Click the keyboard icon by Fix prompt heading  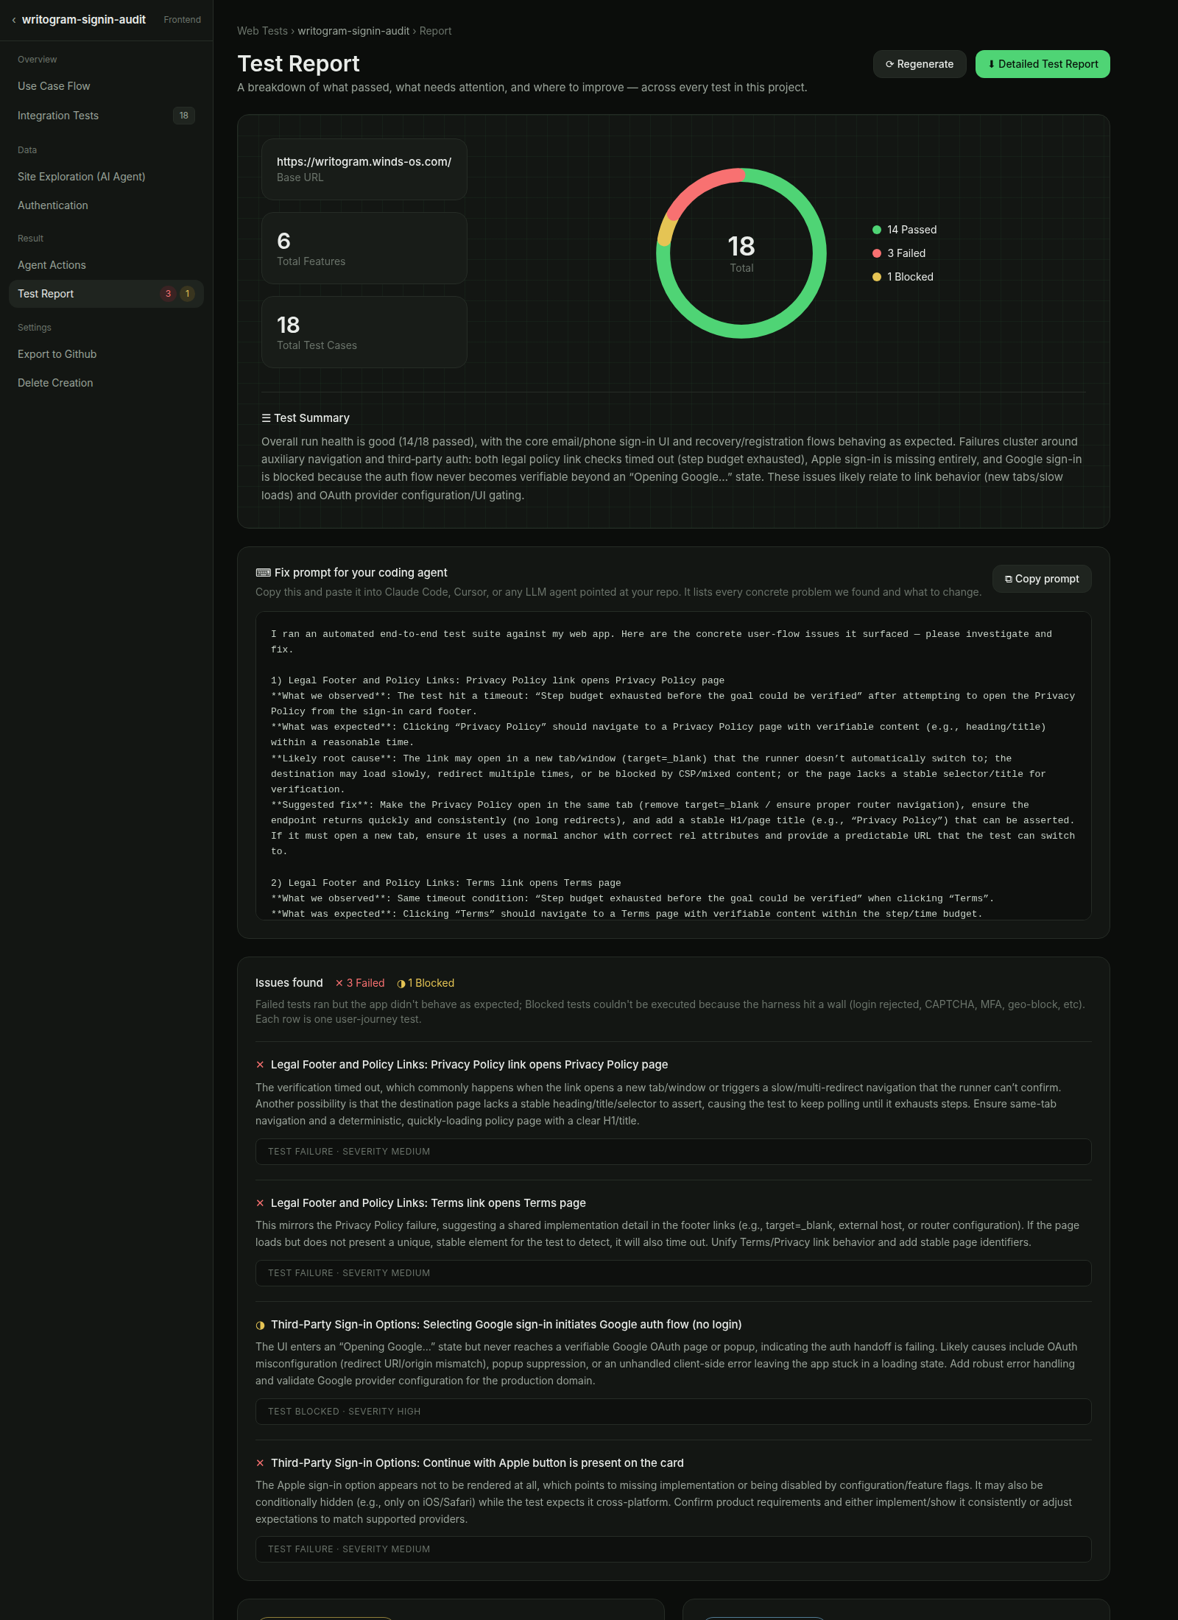(x=263, y=573)
